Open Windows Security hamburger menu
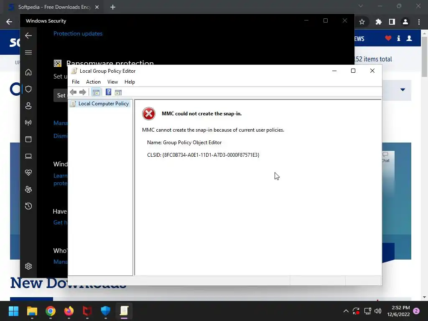Viewport: 428px width, 321px height. [28, 52]
